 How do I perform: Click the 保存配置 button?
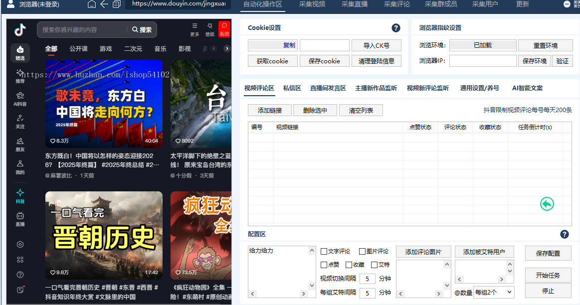(548, 253)
